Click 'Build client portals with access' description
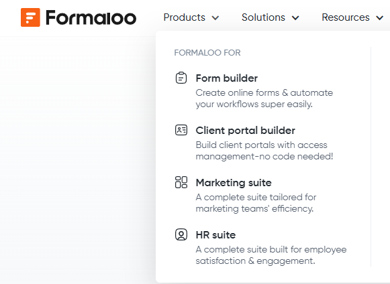 coord(261,145)
